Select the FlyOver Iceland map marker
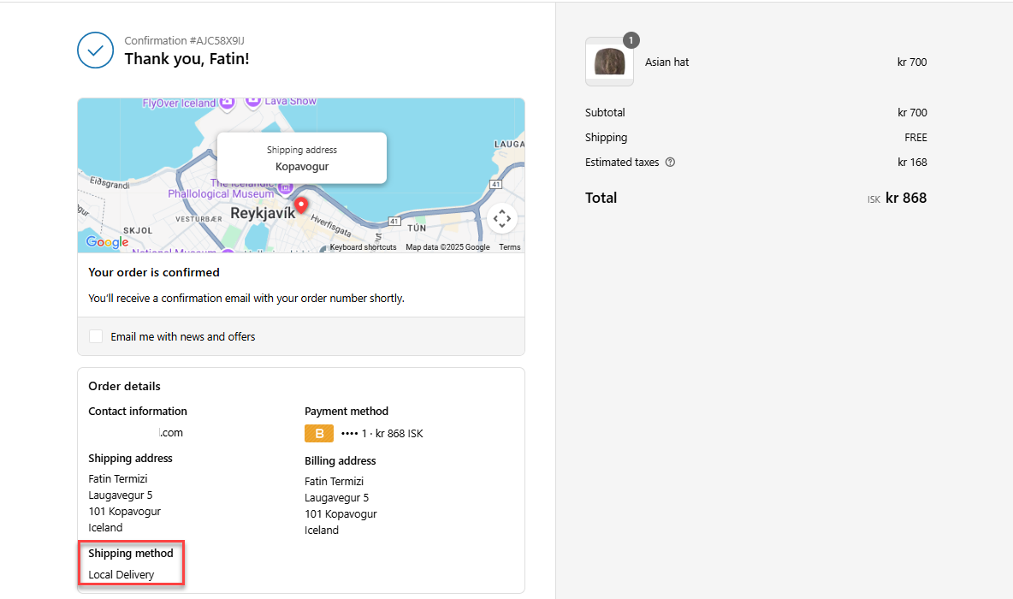This screenshot has height=599, width=1013. tap(227, 103)
